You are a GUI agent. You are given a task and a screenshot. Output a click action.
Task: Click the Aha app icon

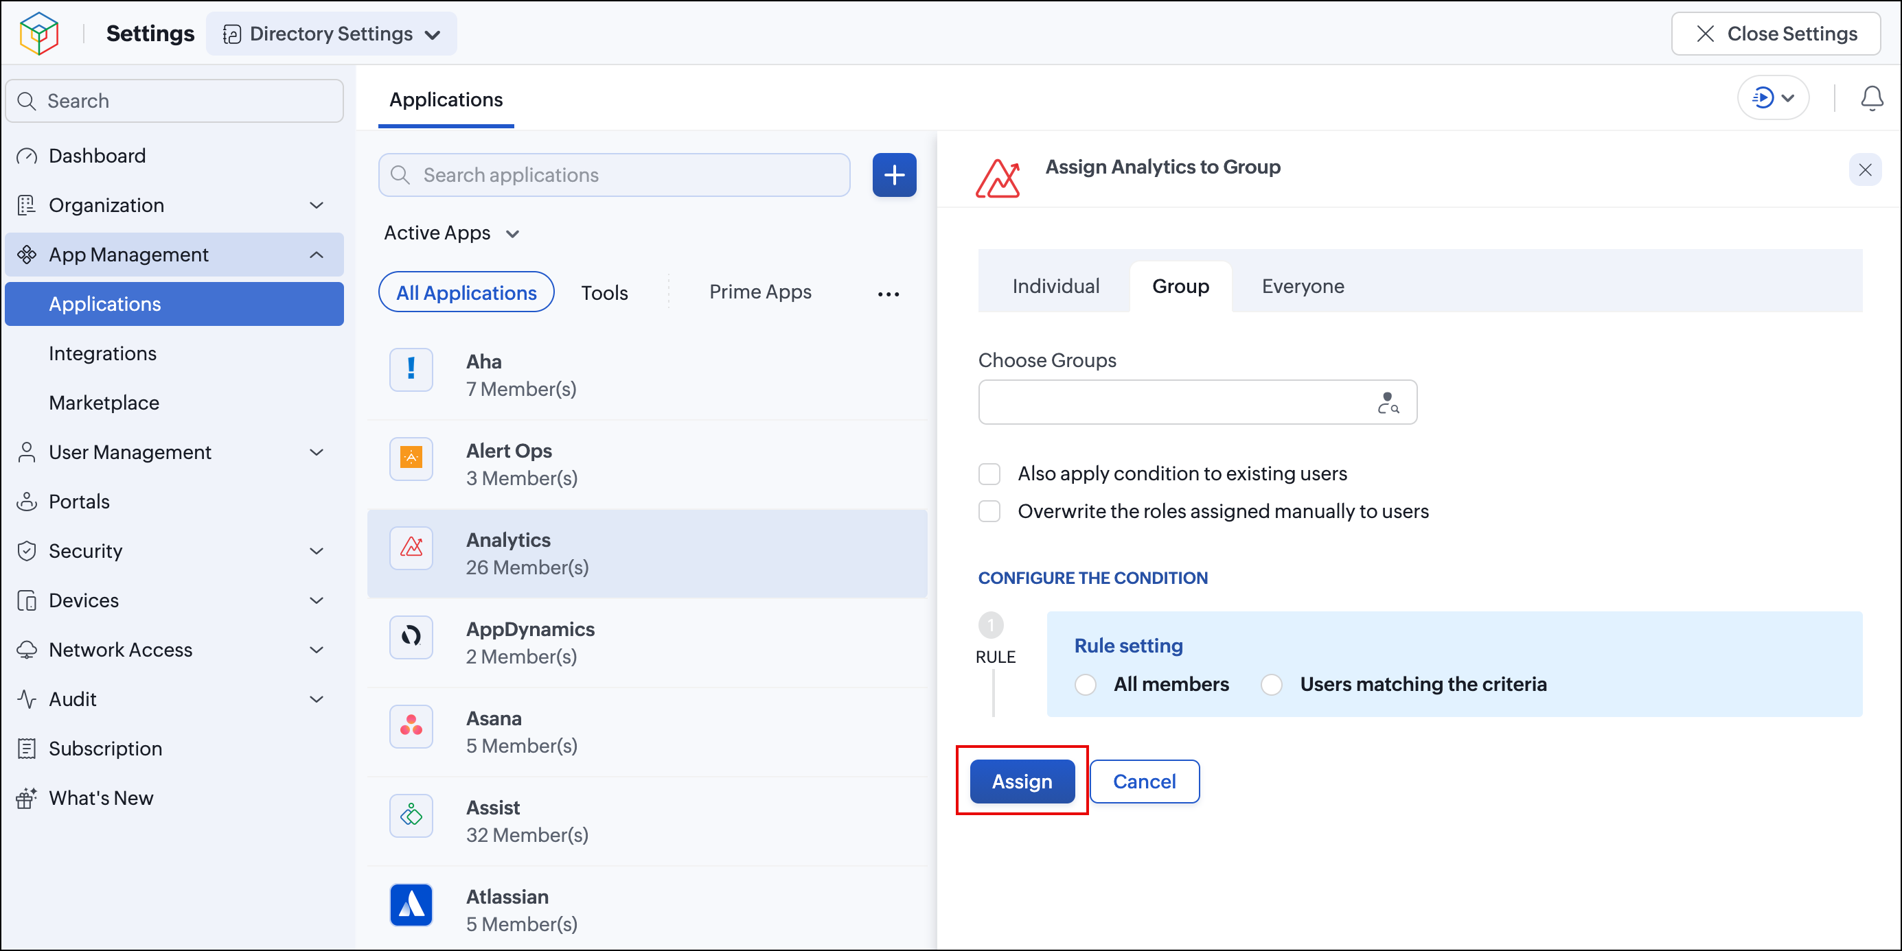(411, 370)
